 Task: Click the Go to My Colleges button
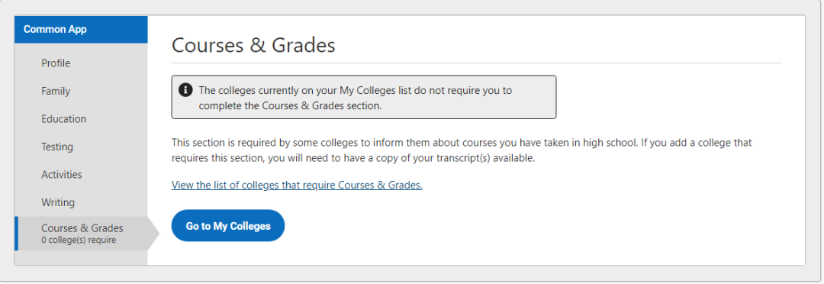[x=228, y=226]
